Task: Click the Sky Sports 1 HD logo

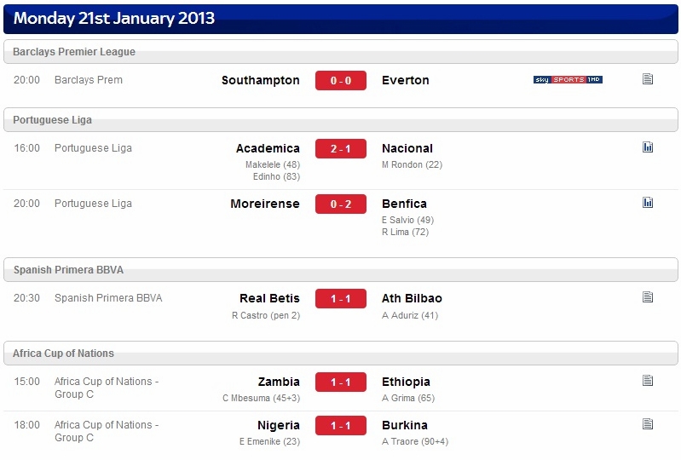Action: coord(568,79)
